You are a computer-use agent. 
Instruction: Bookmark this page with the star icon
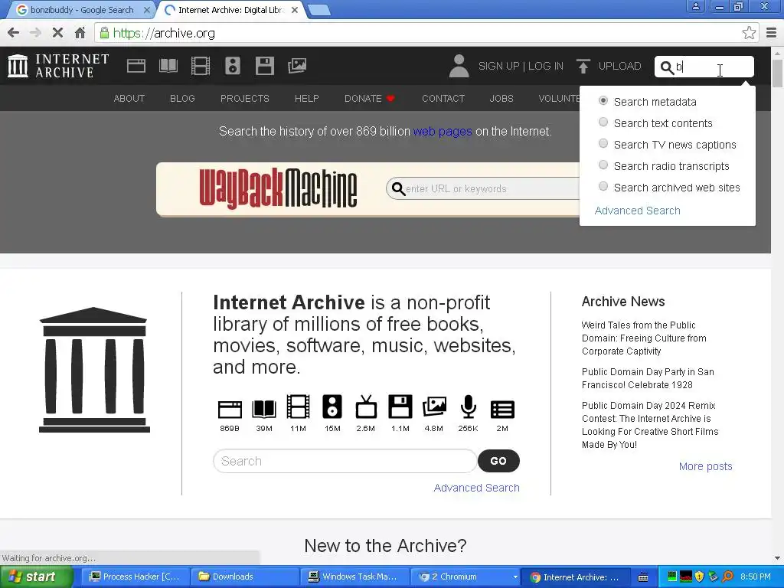[749, 33]
